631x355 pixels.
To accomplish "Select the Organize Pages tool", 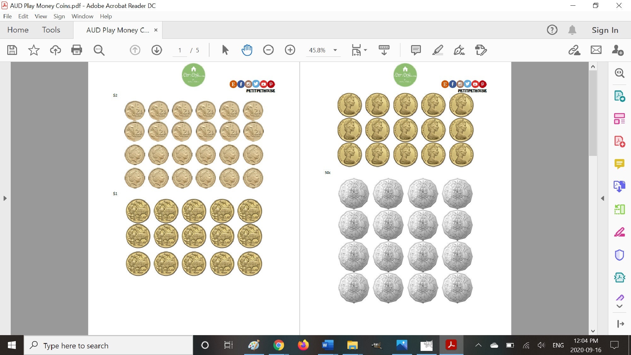I will tap(620, 119).
